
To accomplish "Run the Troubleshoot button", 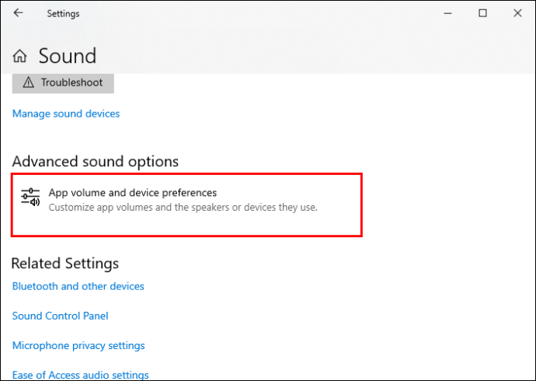I will point(63,82).
